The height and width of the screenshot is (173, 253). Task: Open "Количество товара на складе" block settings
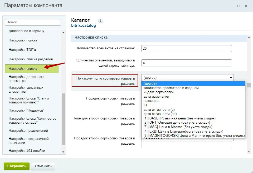(x=32, y=120)
